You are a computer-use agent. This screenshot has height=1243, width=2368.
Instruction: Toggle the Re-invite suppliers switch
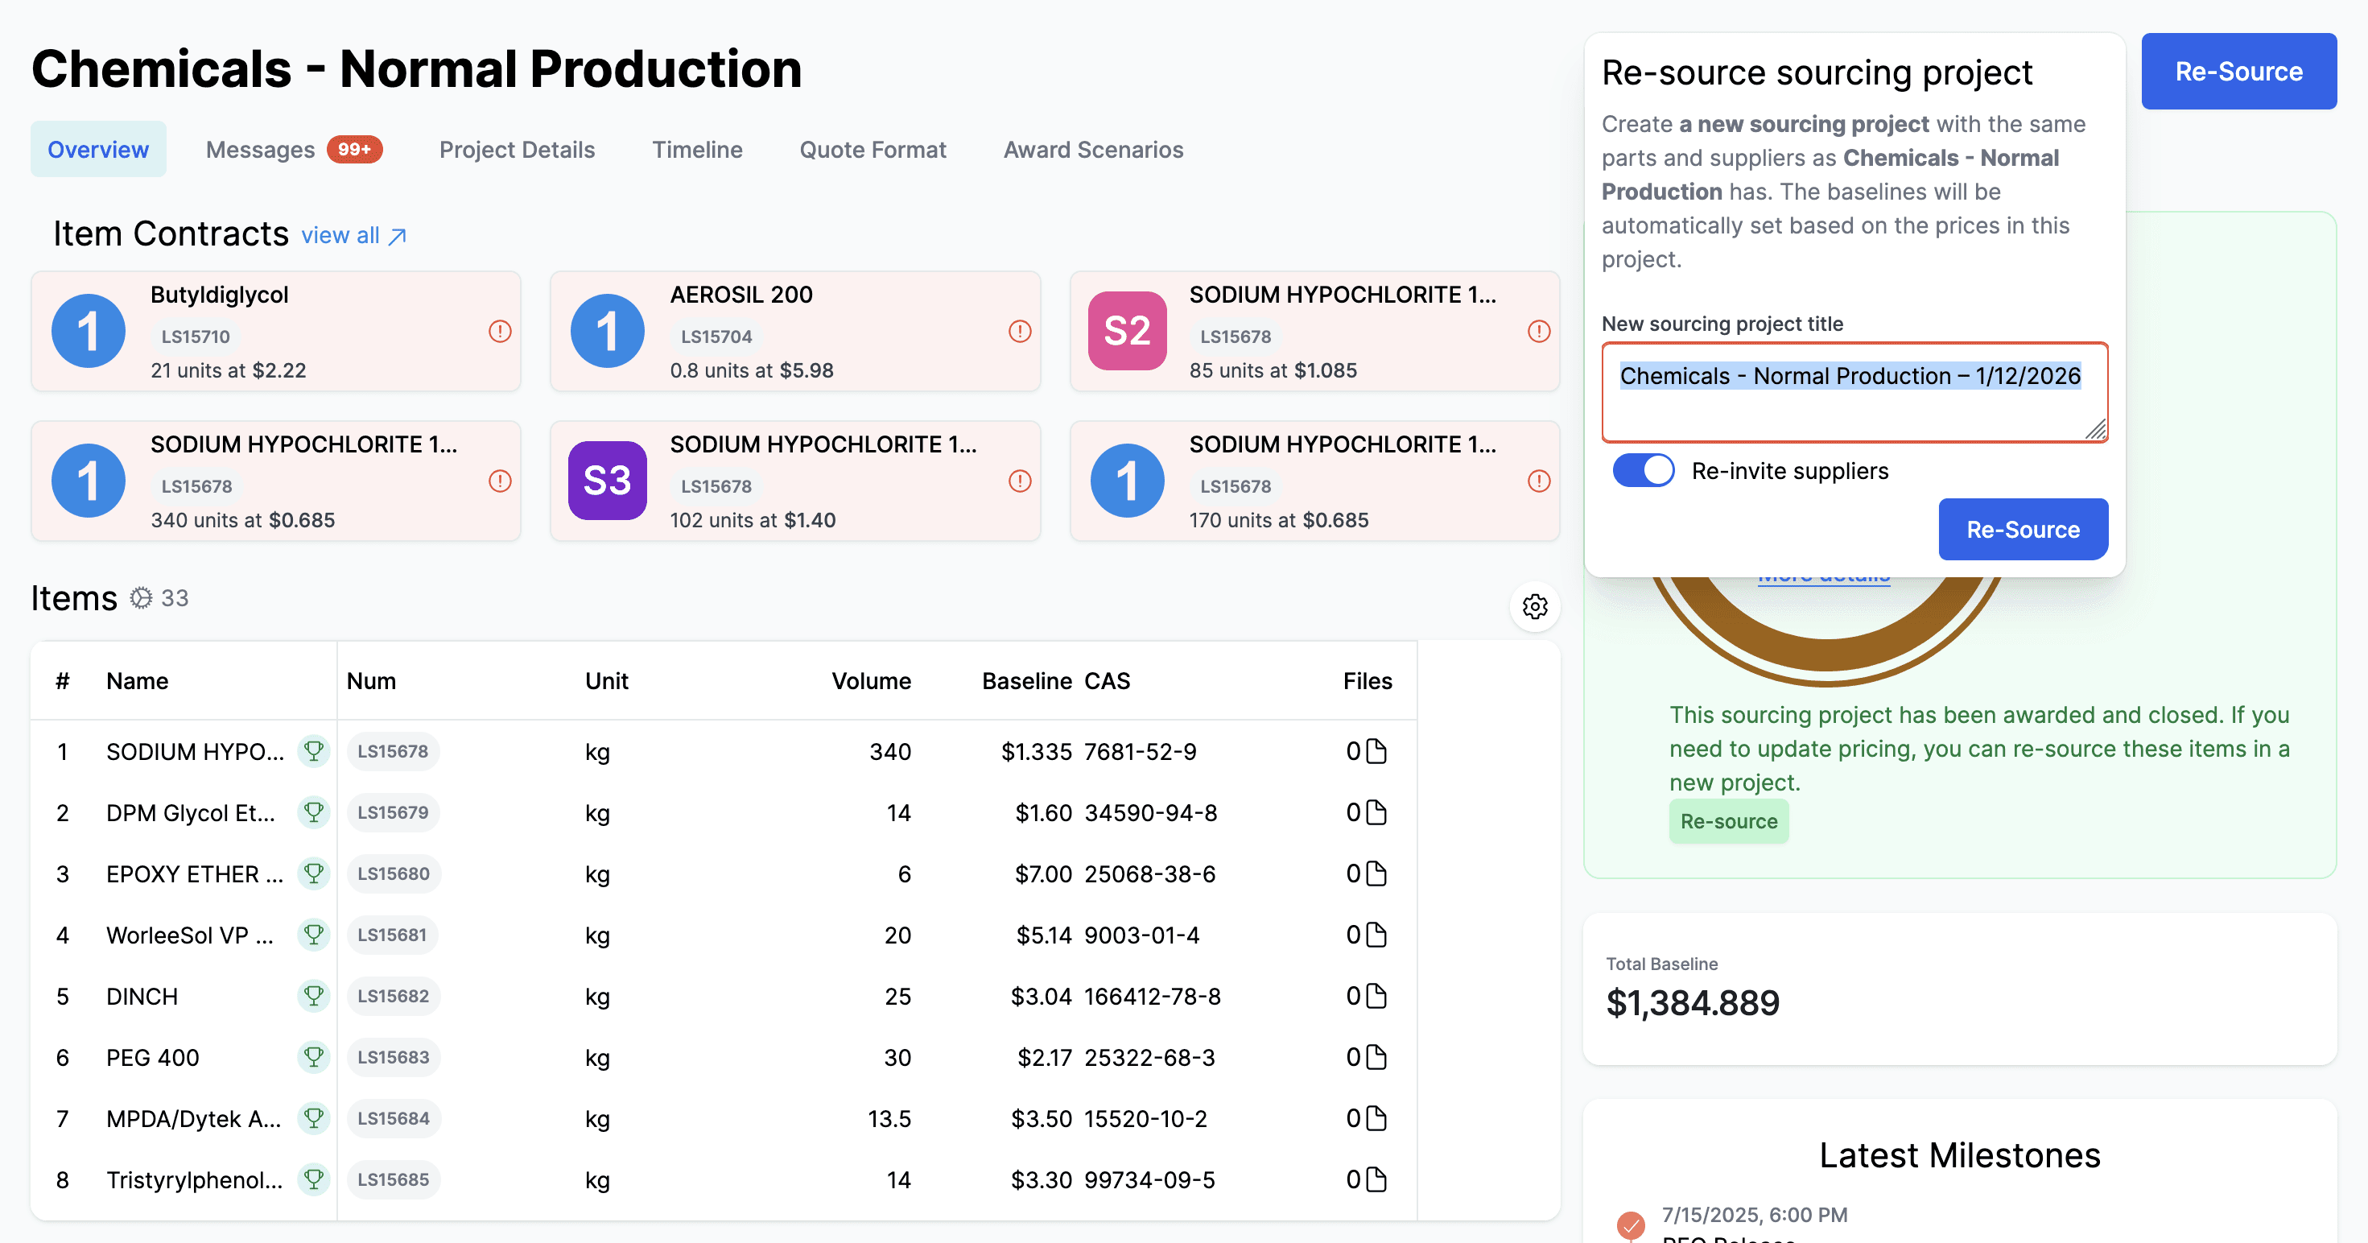tap(1644, 471)
